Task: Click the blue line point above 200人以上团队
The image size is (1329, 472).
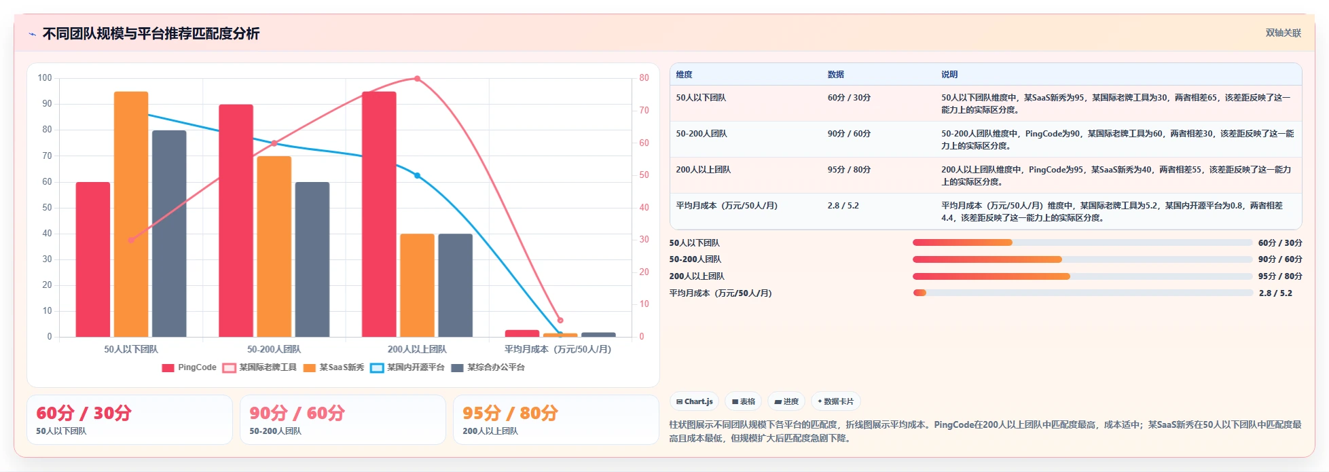Action: [417, 175]
